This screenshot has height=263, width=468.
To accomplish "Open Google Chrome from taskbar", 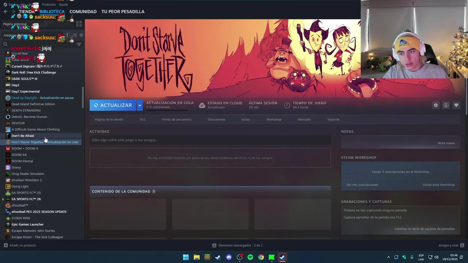I will (x=261, y=257).
